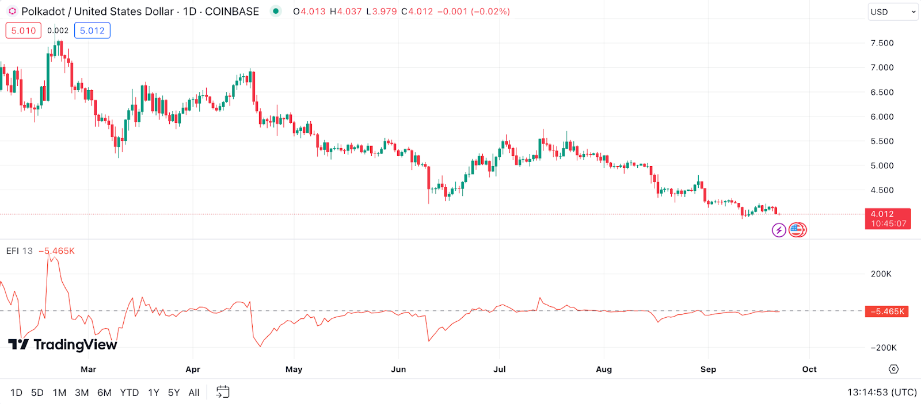Viewport: 921px width, 404px height.
Task: Click the May date axis label
Action: point(294,370)
